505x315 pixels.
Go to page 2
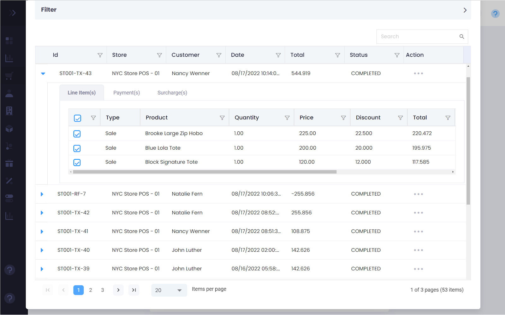[91, 290]
